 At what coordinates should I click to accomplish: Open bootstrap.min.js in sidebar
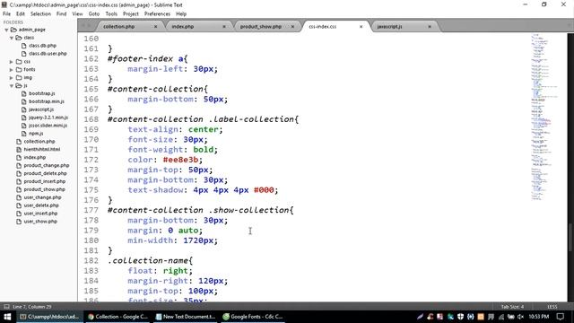point(47,101)
